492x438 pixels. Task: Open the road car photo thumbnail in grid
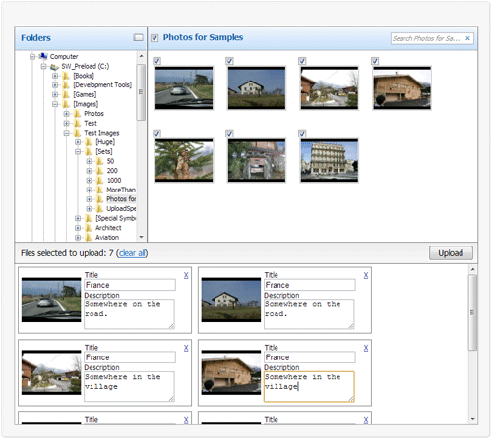[x=184, y=87]
